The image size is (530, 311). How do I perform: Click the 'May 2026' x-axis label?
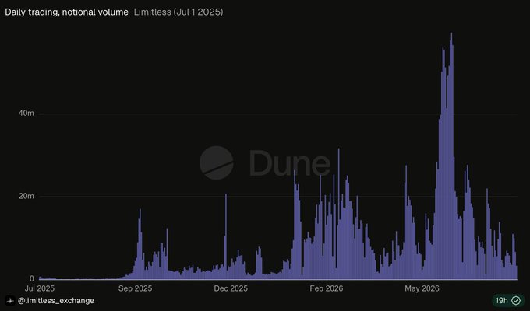422,288
